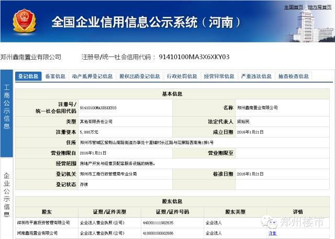This screenshot has height=239, width=335.
Task: Open the 地方局首页 link
Action: [320, 7]
